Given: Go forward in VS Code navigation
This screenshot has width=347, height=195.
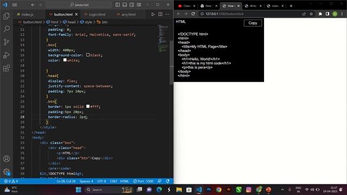Looking at the screenshot, I should (40, 5).
